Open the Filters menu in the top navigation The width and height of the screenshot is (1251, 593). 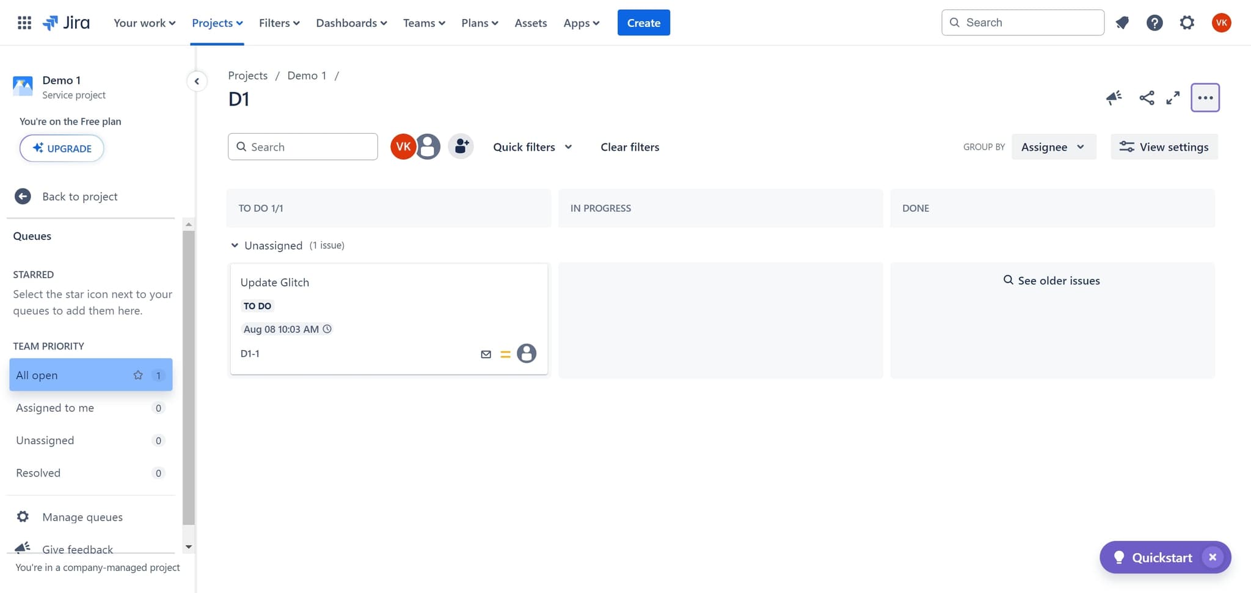[279, 23]
